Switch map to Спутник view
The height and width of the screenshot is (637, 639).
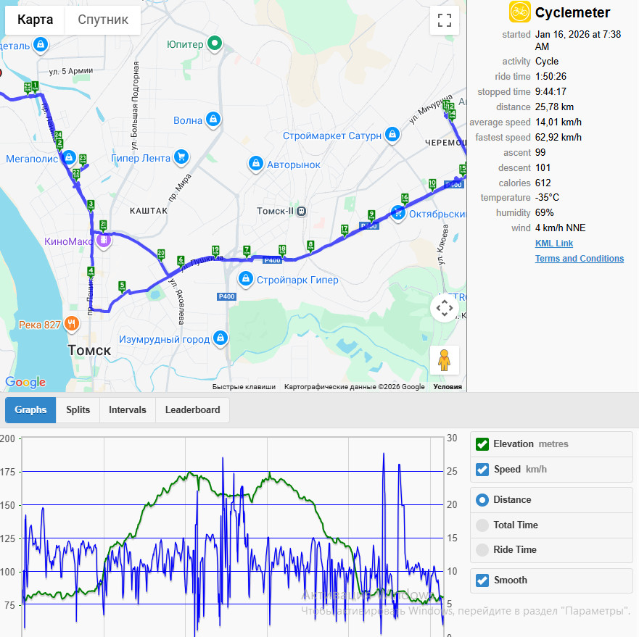point(103,20)
